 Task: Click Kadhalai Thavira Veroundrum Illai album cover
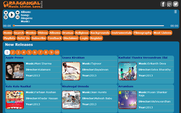click(128, 71)
